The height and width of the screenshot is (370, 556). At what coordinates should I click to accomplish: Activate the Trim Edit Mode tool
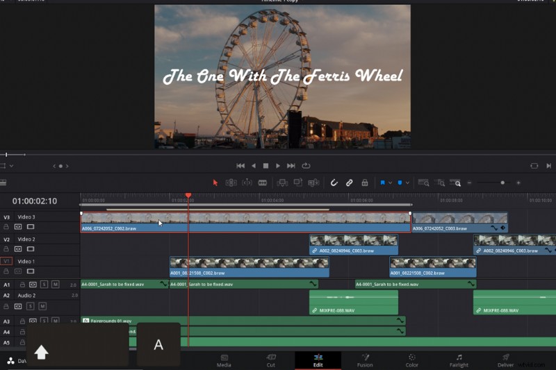pyautogui.click(x=231, y=183)
